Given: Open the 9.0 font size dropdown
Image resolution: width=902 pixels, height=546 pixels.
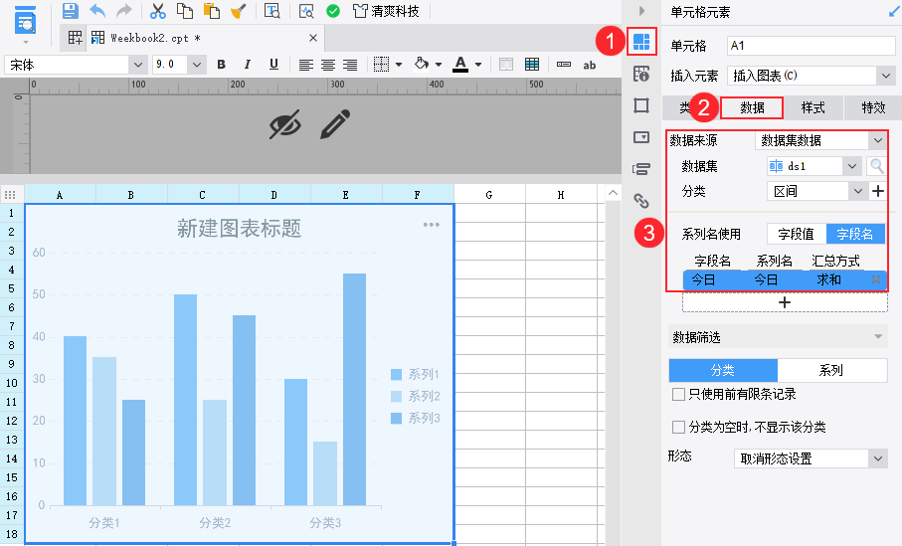Looking at the screenshot, I should [197, 65].
